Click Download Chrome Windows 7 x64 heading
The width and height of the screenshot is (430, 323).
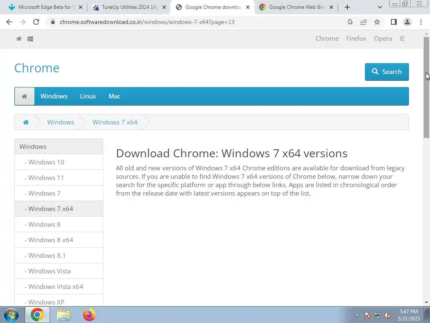(x=231, y=153)
